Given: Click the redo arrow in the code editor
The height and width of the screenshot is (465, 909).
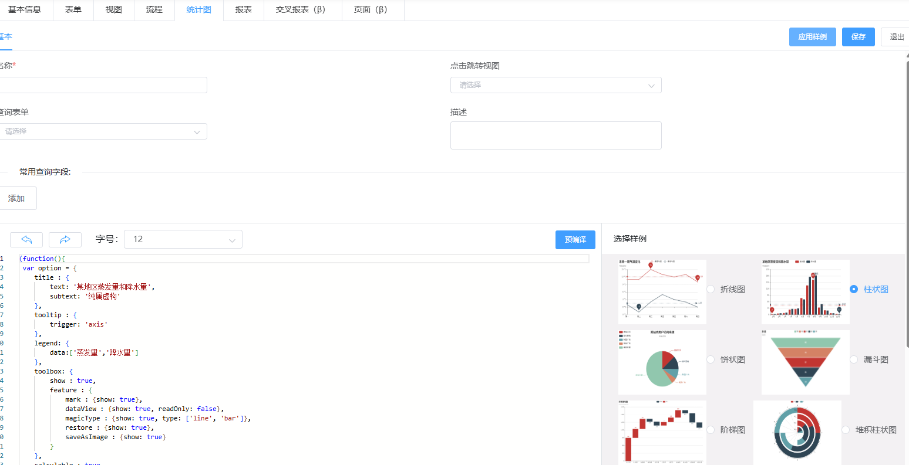Looking at the screenshot, I should [65, 239].
